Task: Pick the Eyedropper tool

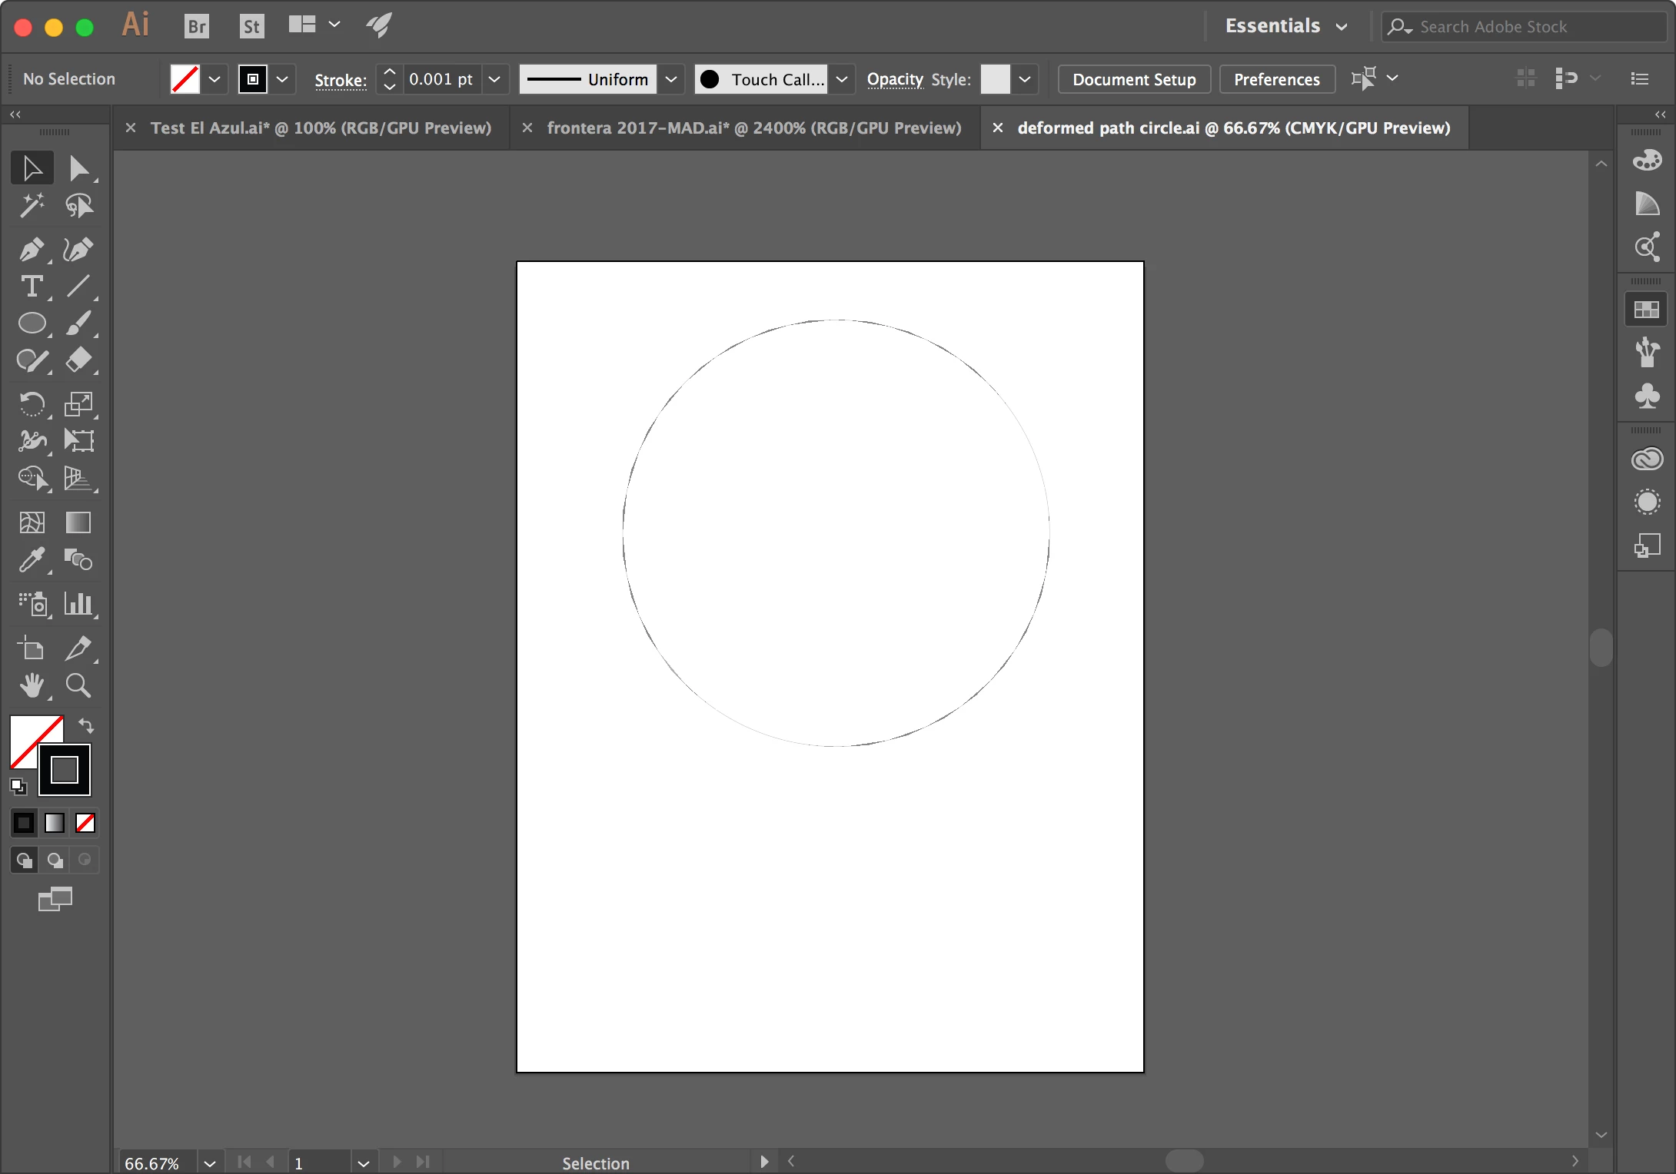Action: (32, 560)
